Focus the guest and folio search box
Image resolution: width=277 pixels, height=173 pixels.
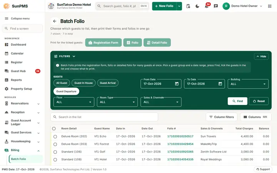(122, 6)
